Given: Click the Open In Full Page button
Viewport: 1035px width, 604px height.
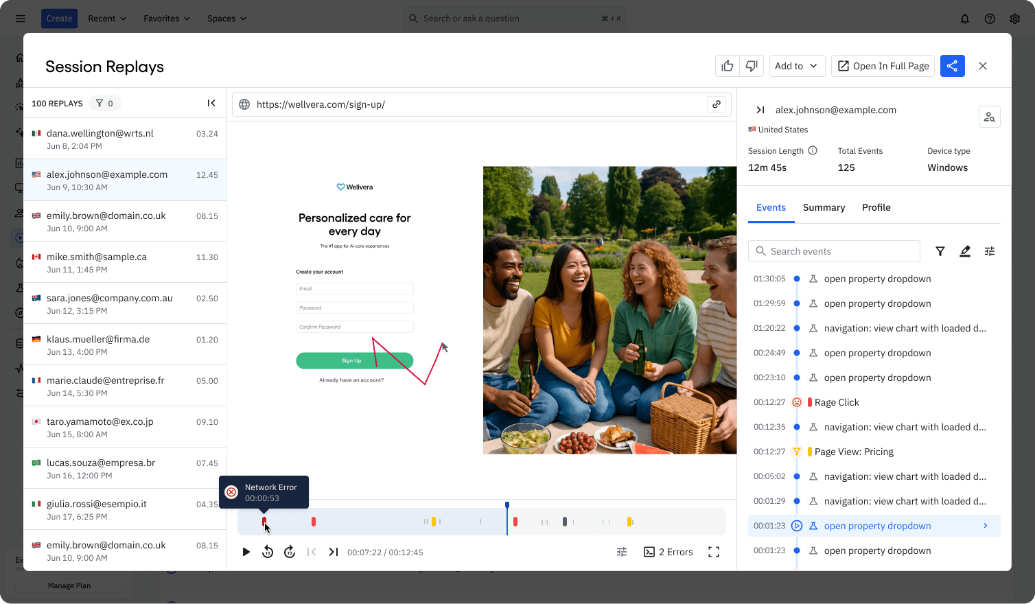Looking at the screenshot, I should pyautogui.click(x=883, y=65).
